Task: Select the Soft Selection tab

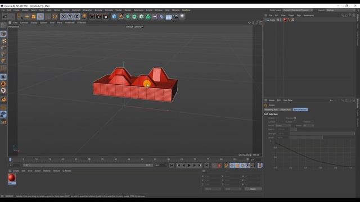Action: [300, 110]
